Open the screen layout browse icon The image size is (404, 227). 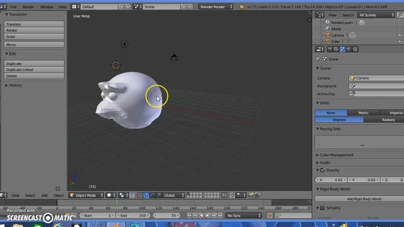tap(76, 7)
